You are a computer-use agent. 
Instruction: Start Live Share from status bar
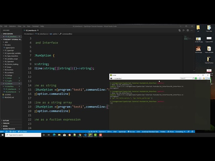(x=23, y=131)
